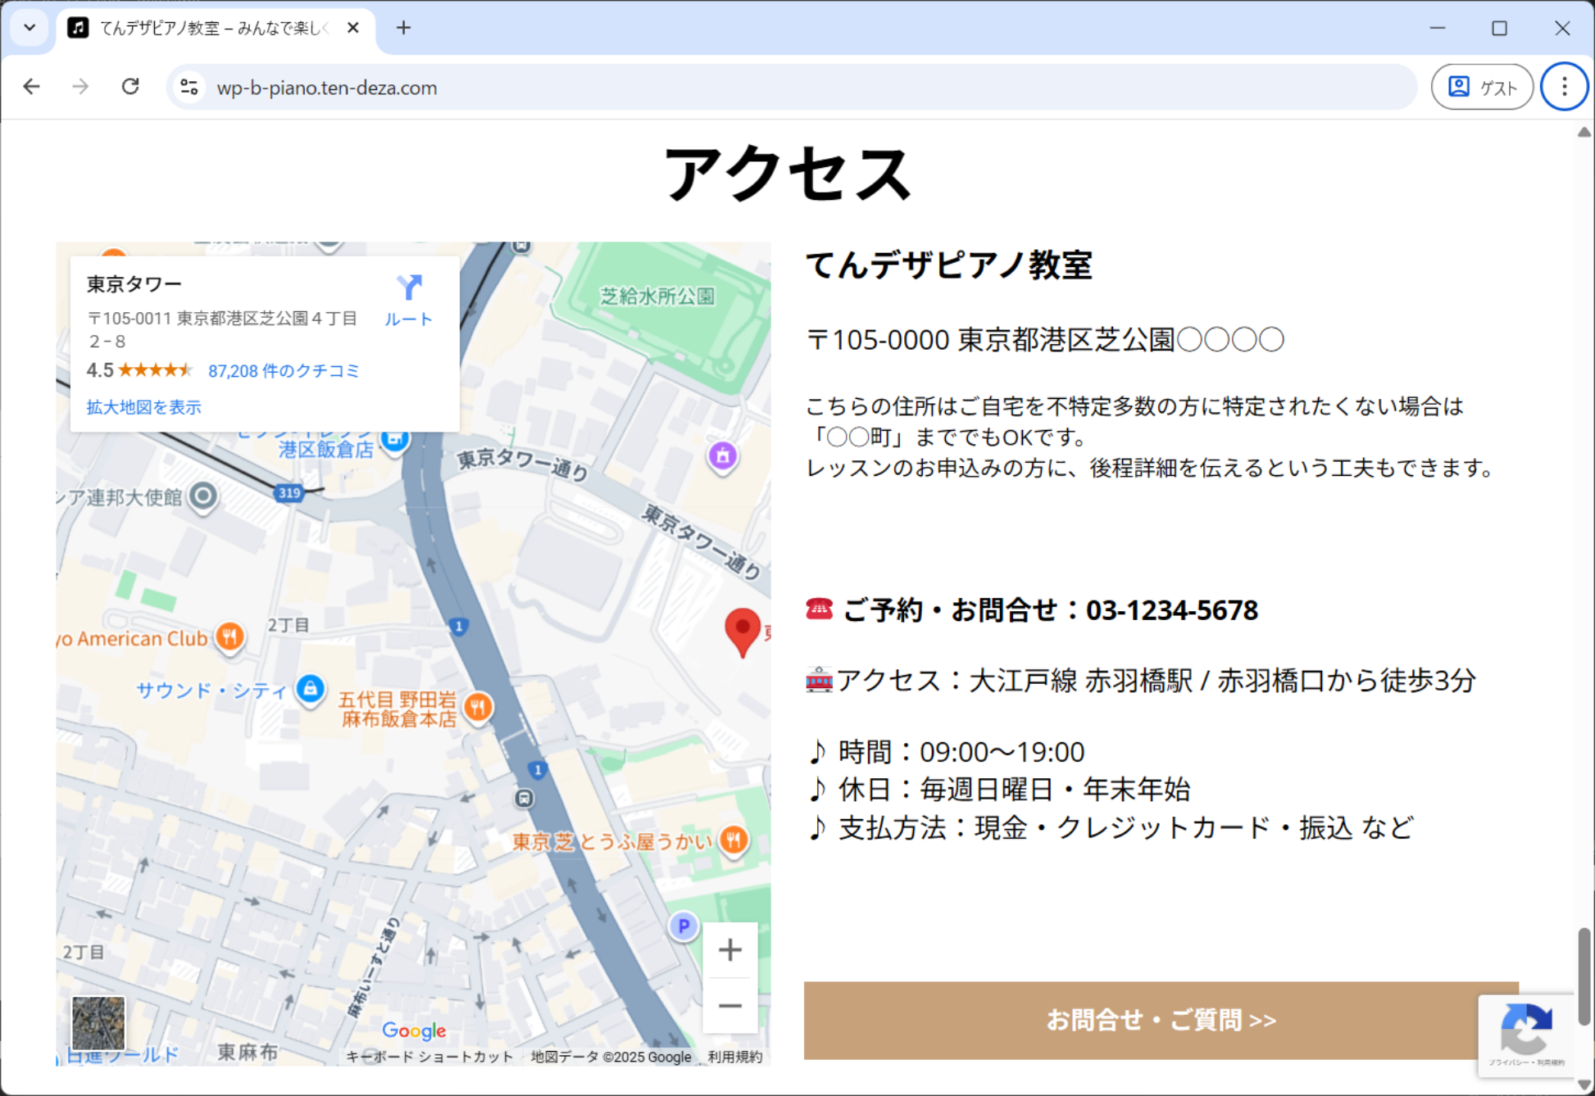This screenshot has width=1595, height=1096.
Task: Open a new browser tab
Action: coord(403,28)
